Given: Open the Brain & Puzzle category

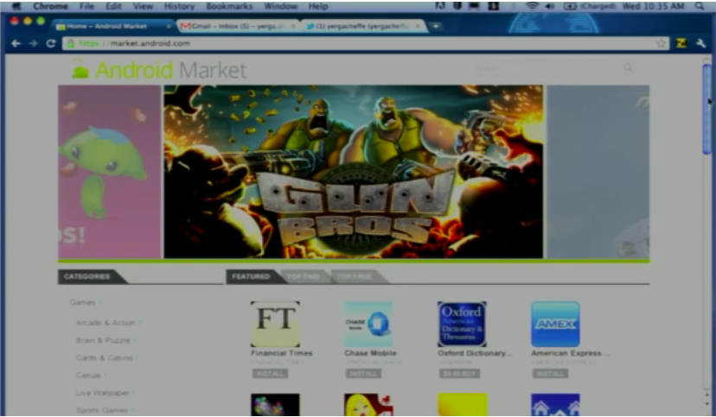Looking at the screenshot, I should click(x=103, y=340).
